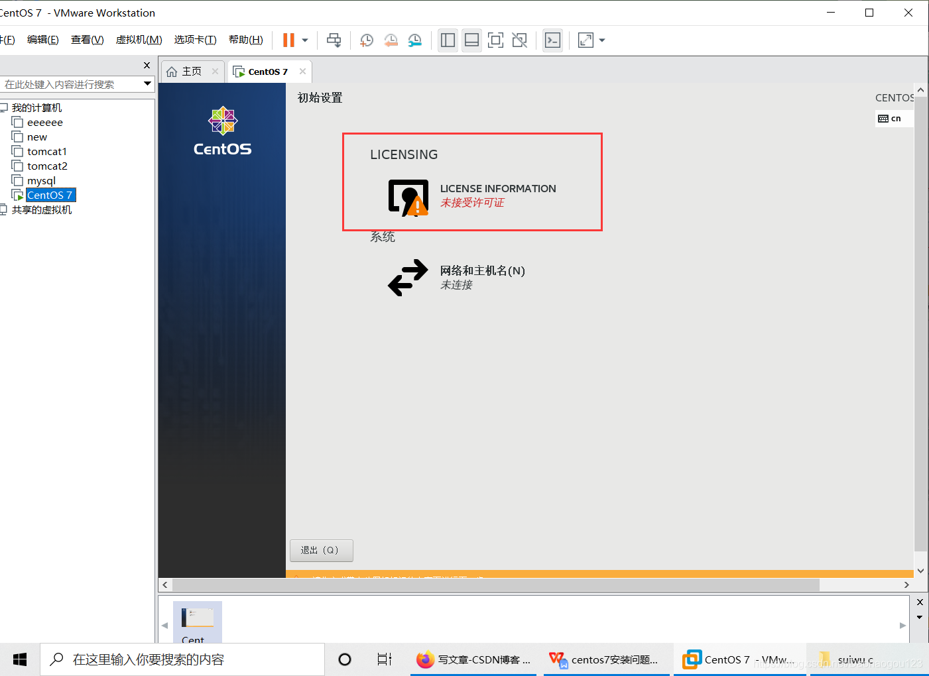The width and height of the screenshot is (929, 676).
Task: Open the 编辑(E) menu
Action: (43, 40)
